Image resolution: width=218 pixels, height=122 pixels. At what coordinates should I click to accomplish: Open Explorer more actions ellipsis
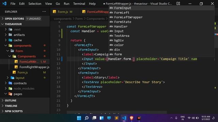pos(44,12)
